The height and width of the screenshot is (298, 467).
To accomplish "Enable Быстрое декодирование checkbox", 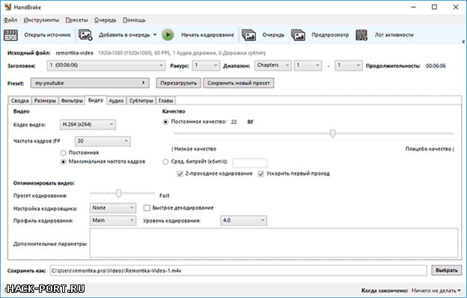I will click(147, 208).
